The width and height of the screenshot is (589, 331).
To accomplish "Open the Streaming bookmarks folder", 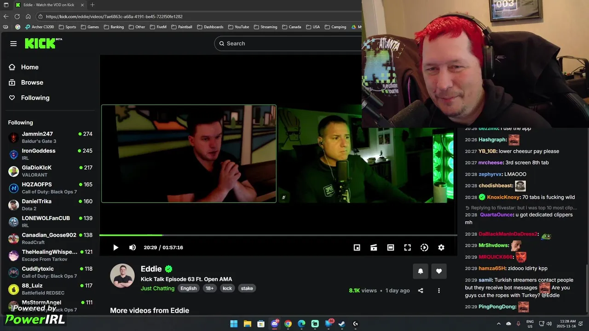I will (266, 27).
